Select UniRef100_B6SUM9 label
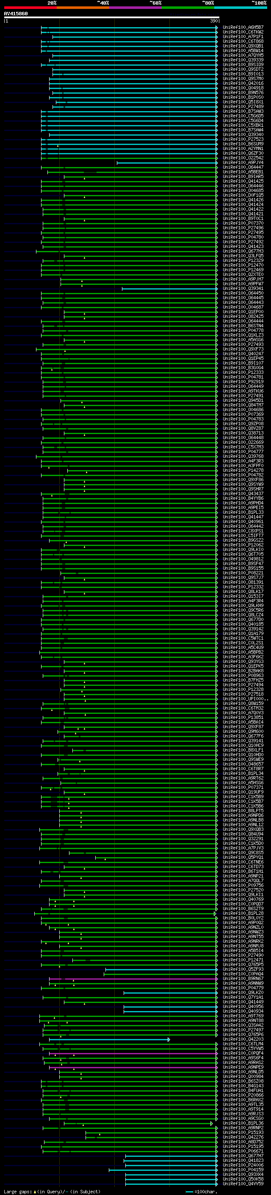This screenshot has width=271, height=1195. [x=243, y=144]
